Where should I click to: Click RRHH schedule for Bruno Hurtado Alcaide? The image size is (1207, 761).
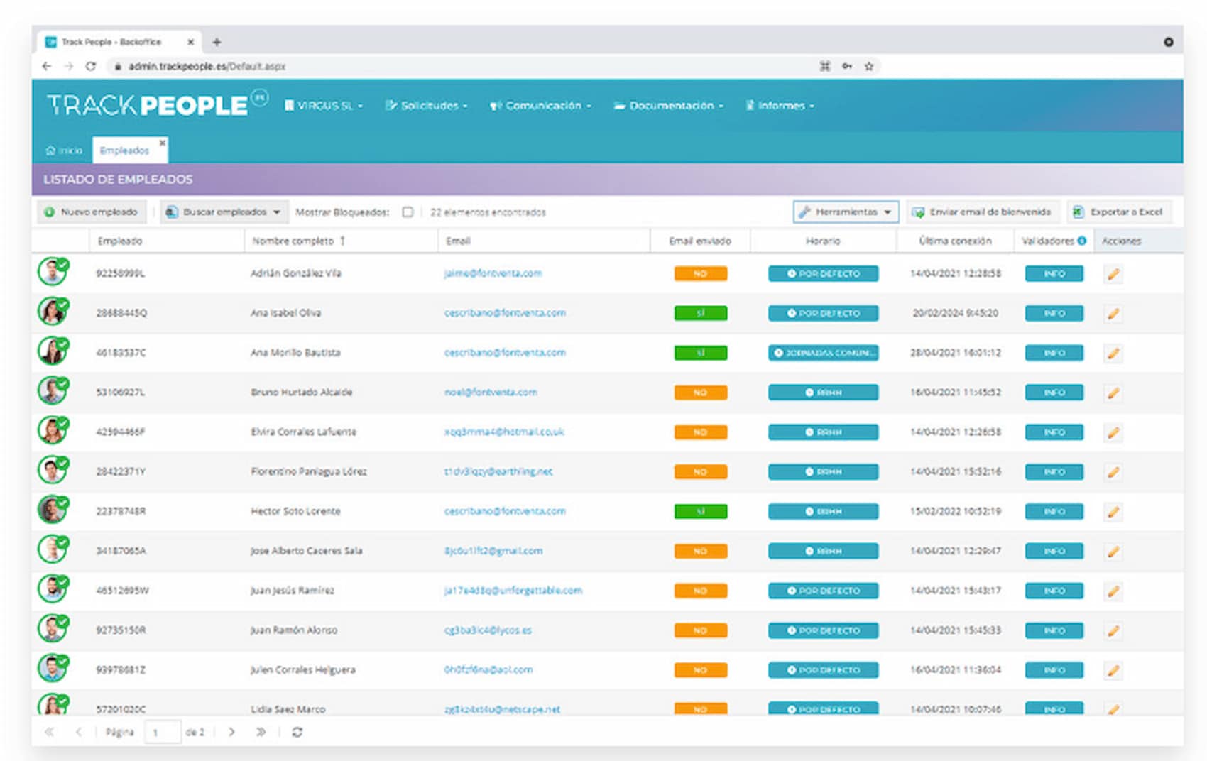(823, 393)
